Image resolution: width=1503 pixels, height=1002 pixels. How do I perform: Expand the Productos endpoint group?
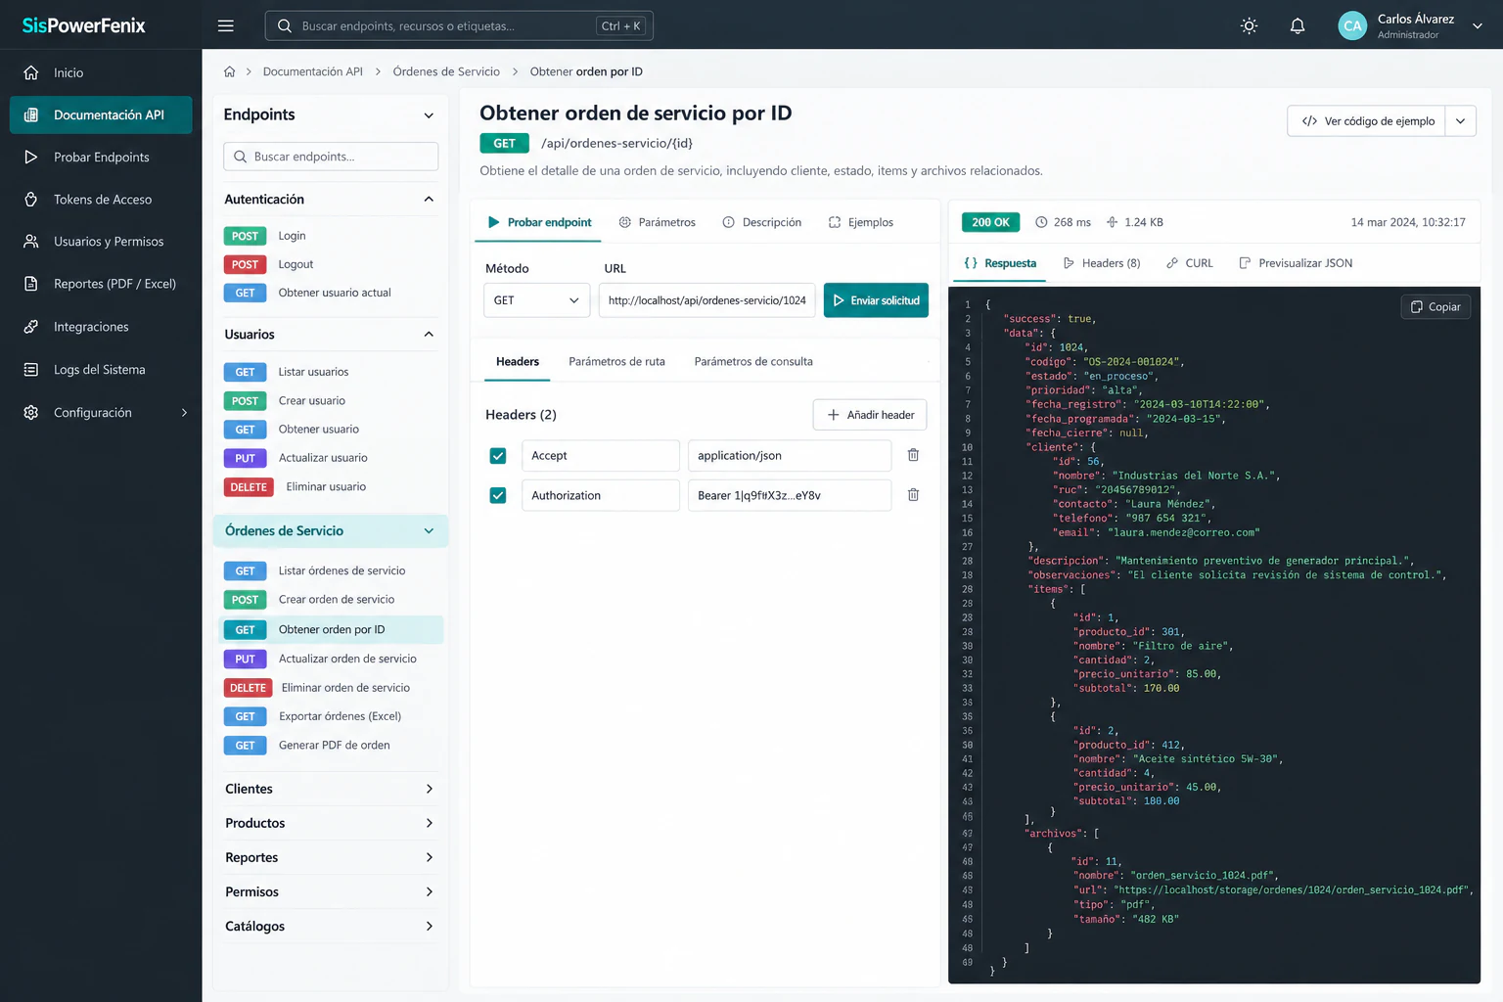click(x=330, y=823)
